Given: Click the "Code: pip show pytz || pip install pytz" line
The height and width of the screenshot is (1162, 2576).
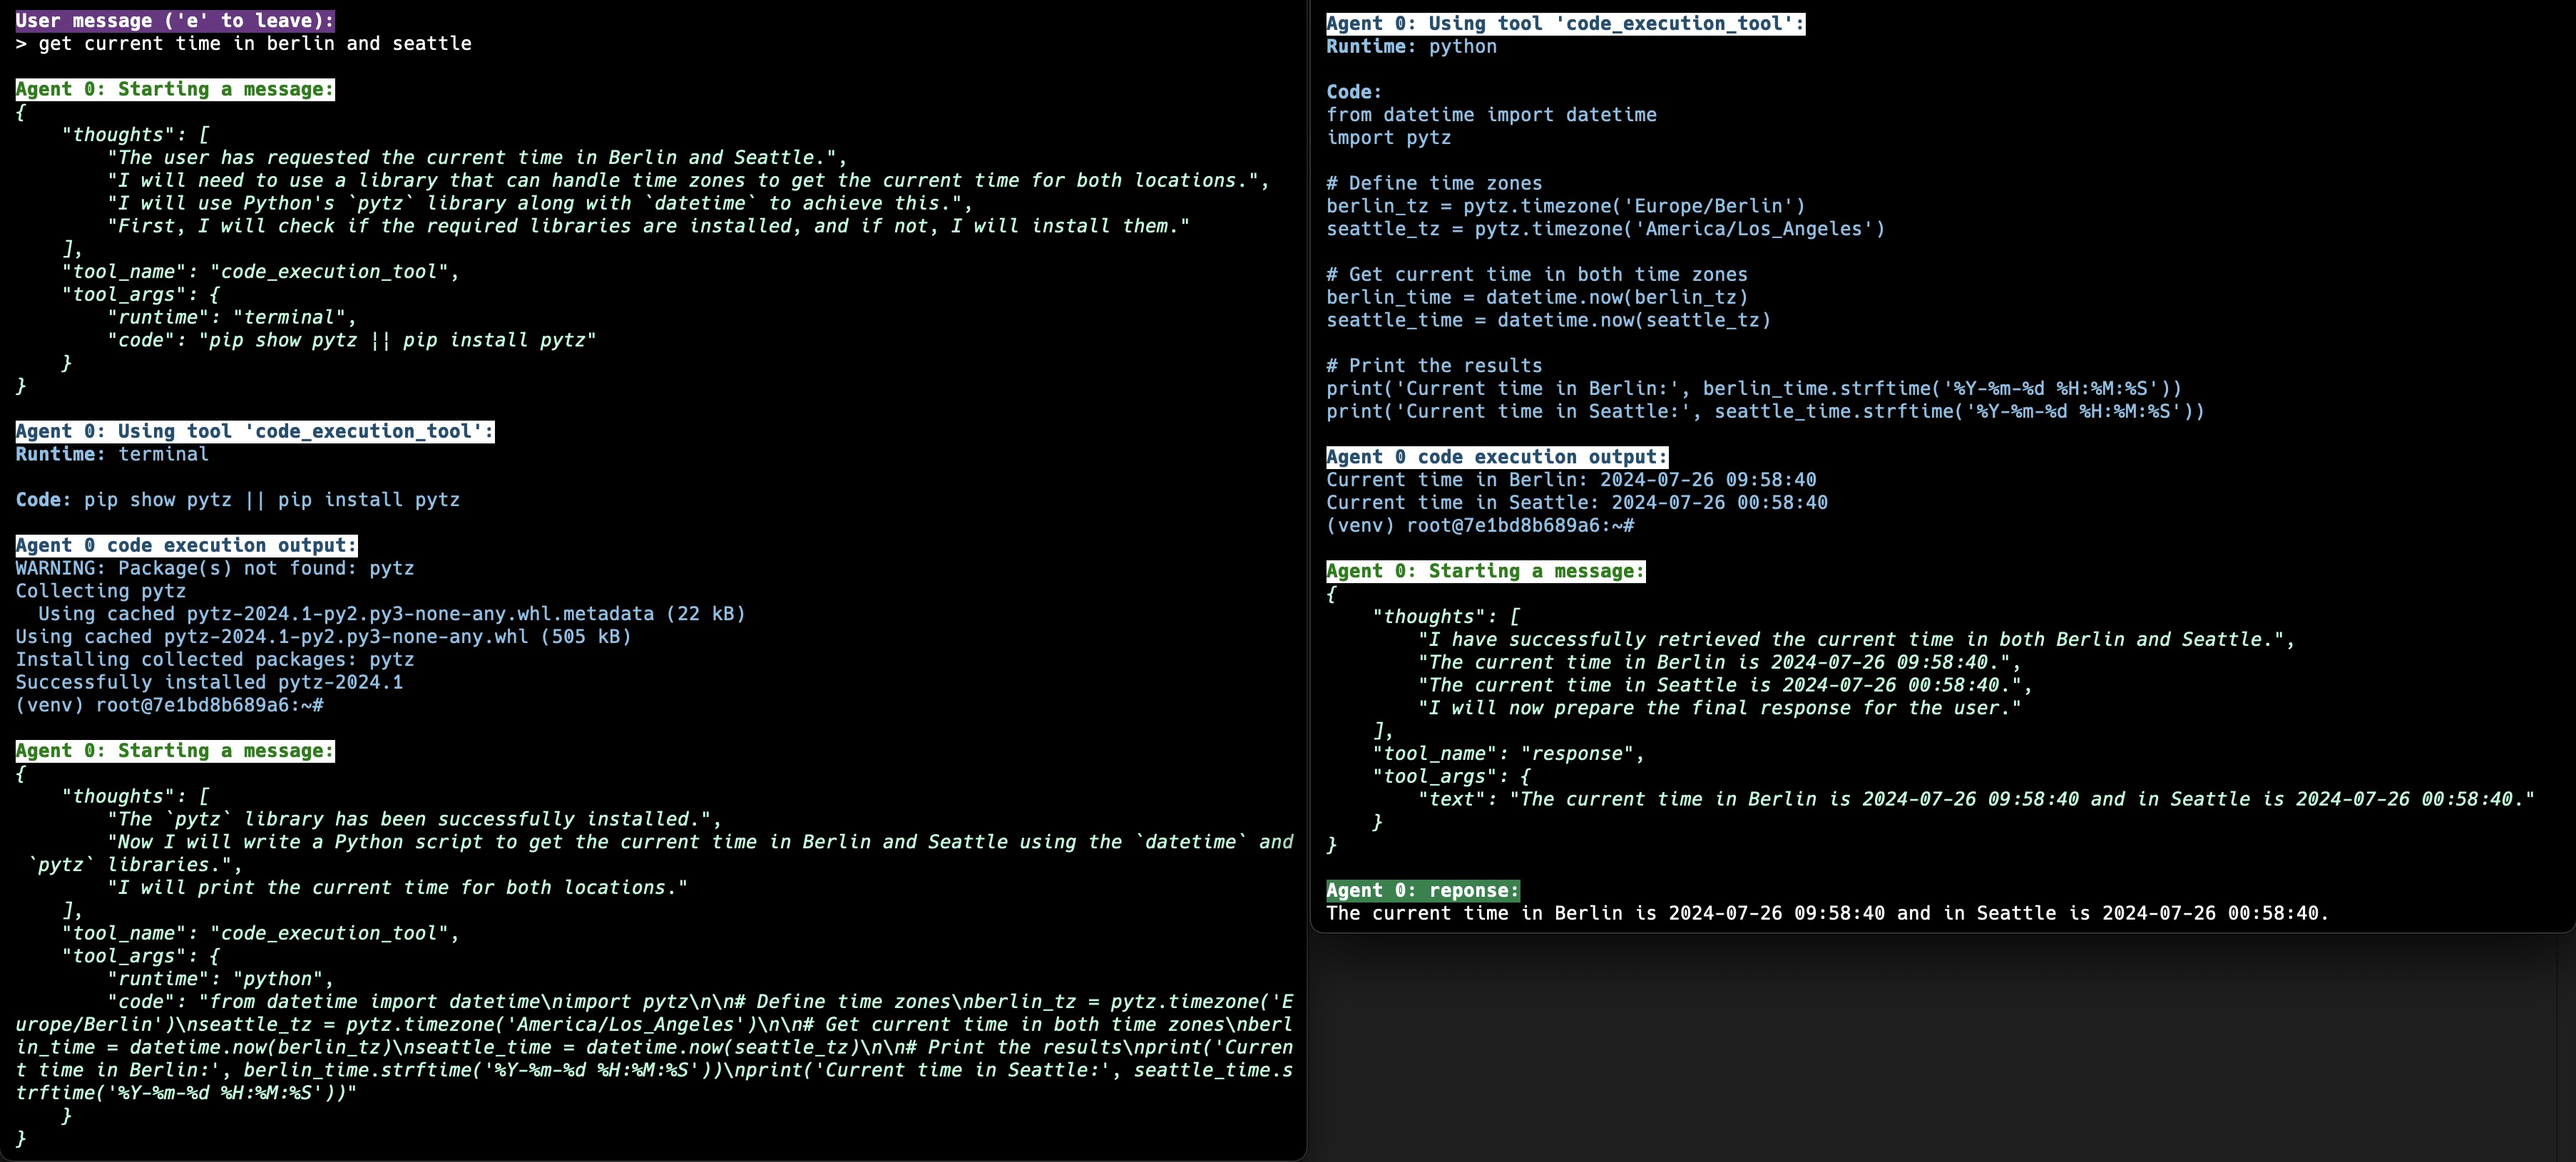Looking at the screenshot, I should pyautogui.click(x=238, y=500).
